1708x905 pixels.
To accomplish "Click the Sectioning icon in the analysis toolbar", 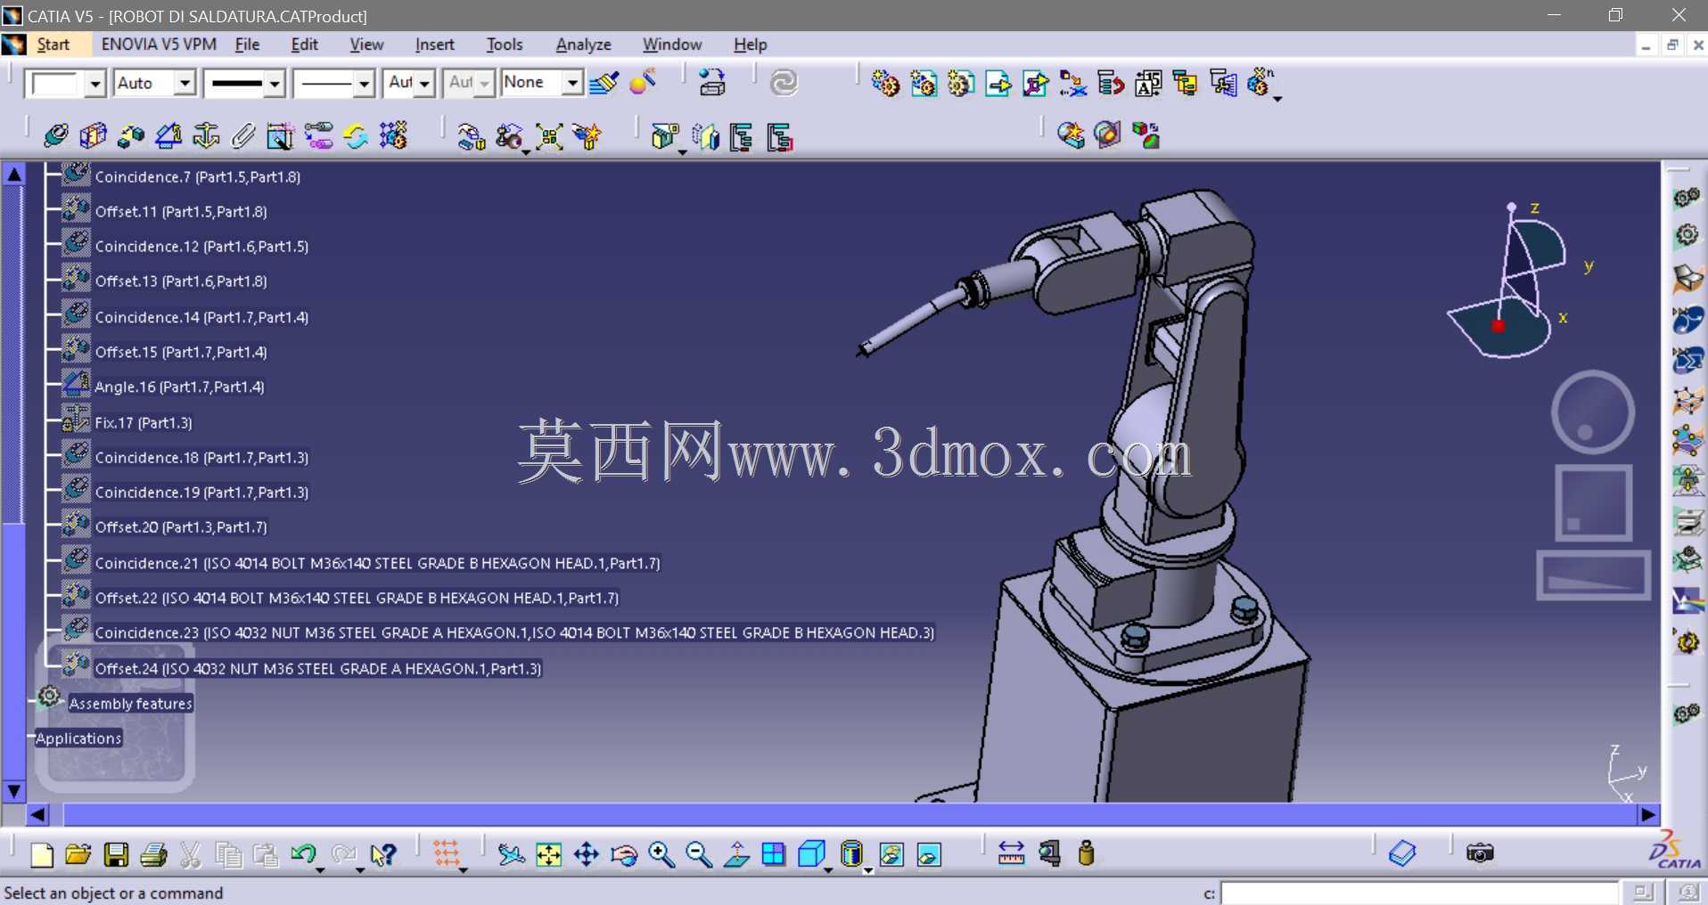I will point(1108,135).
